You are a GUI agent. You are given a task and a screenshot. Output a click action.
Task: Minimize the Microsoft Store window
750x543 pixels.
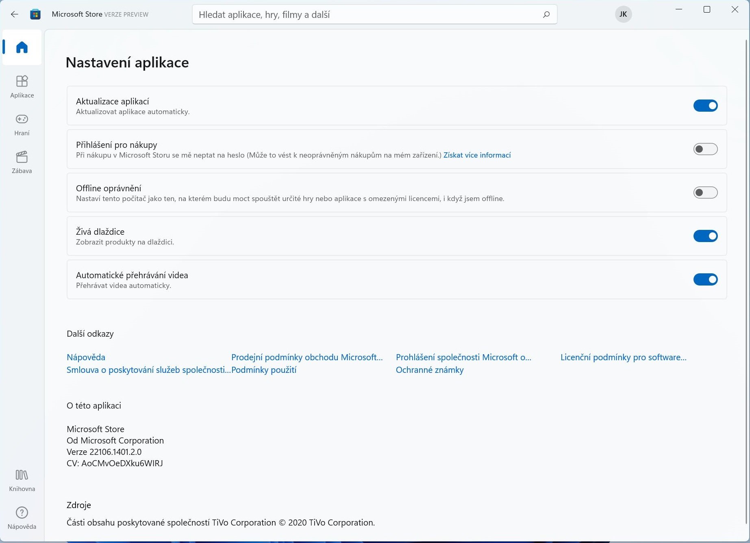[679, 9]
